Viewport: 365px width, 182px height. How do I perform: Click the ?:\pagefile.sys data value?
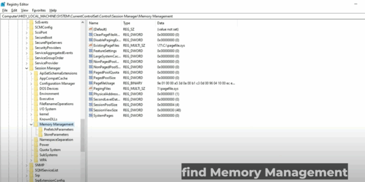pos(168,89)
